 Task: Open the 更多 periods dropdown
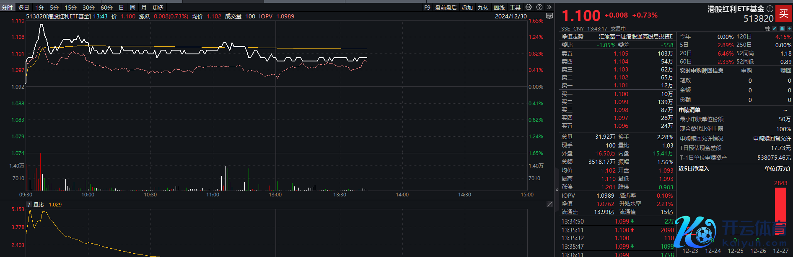158,8
